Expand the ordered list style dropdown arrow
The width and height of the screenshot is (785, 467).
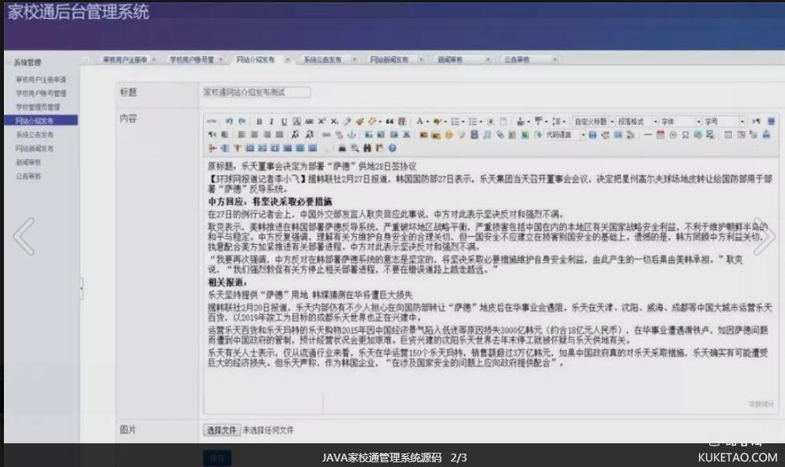pos(463,122)
